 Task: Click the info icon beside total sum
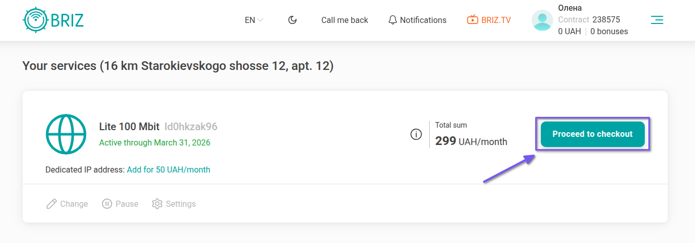[x=416, y=134]
